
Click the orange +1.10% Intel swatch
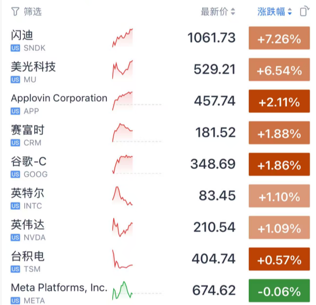pyautogui.click(x=279, y=197)
